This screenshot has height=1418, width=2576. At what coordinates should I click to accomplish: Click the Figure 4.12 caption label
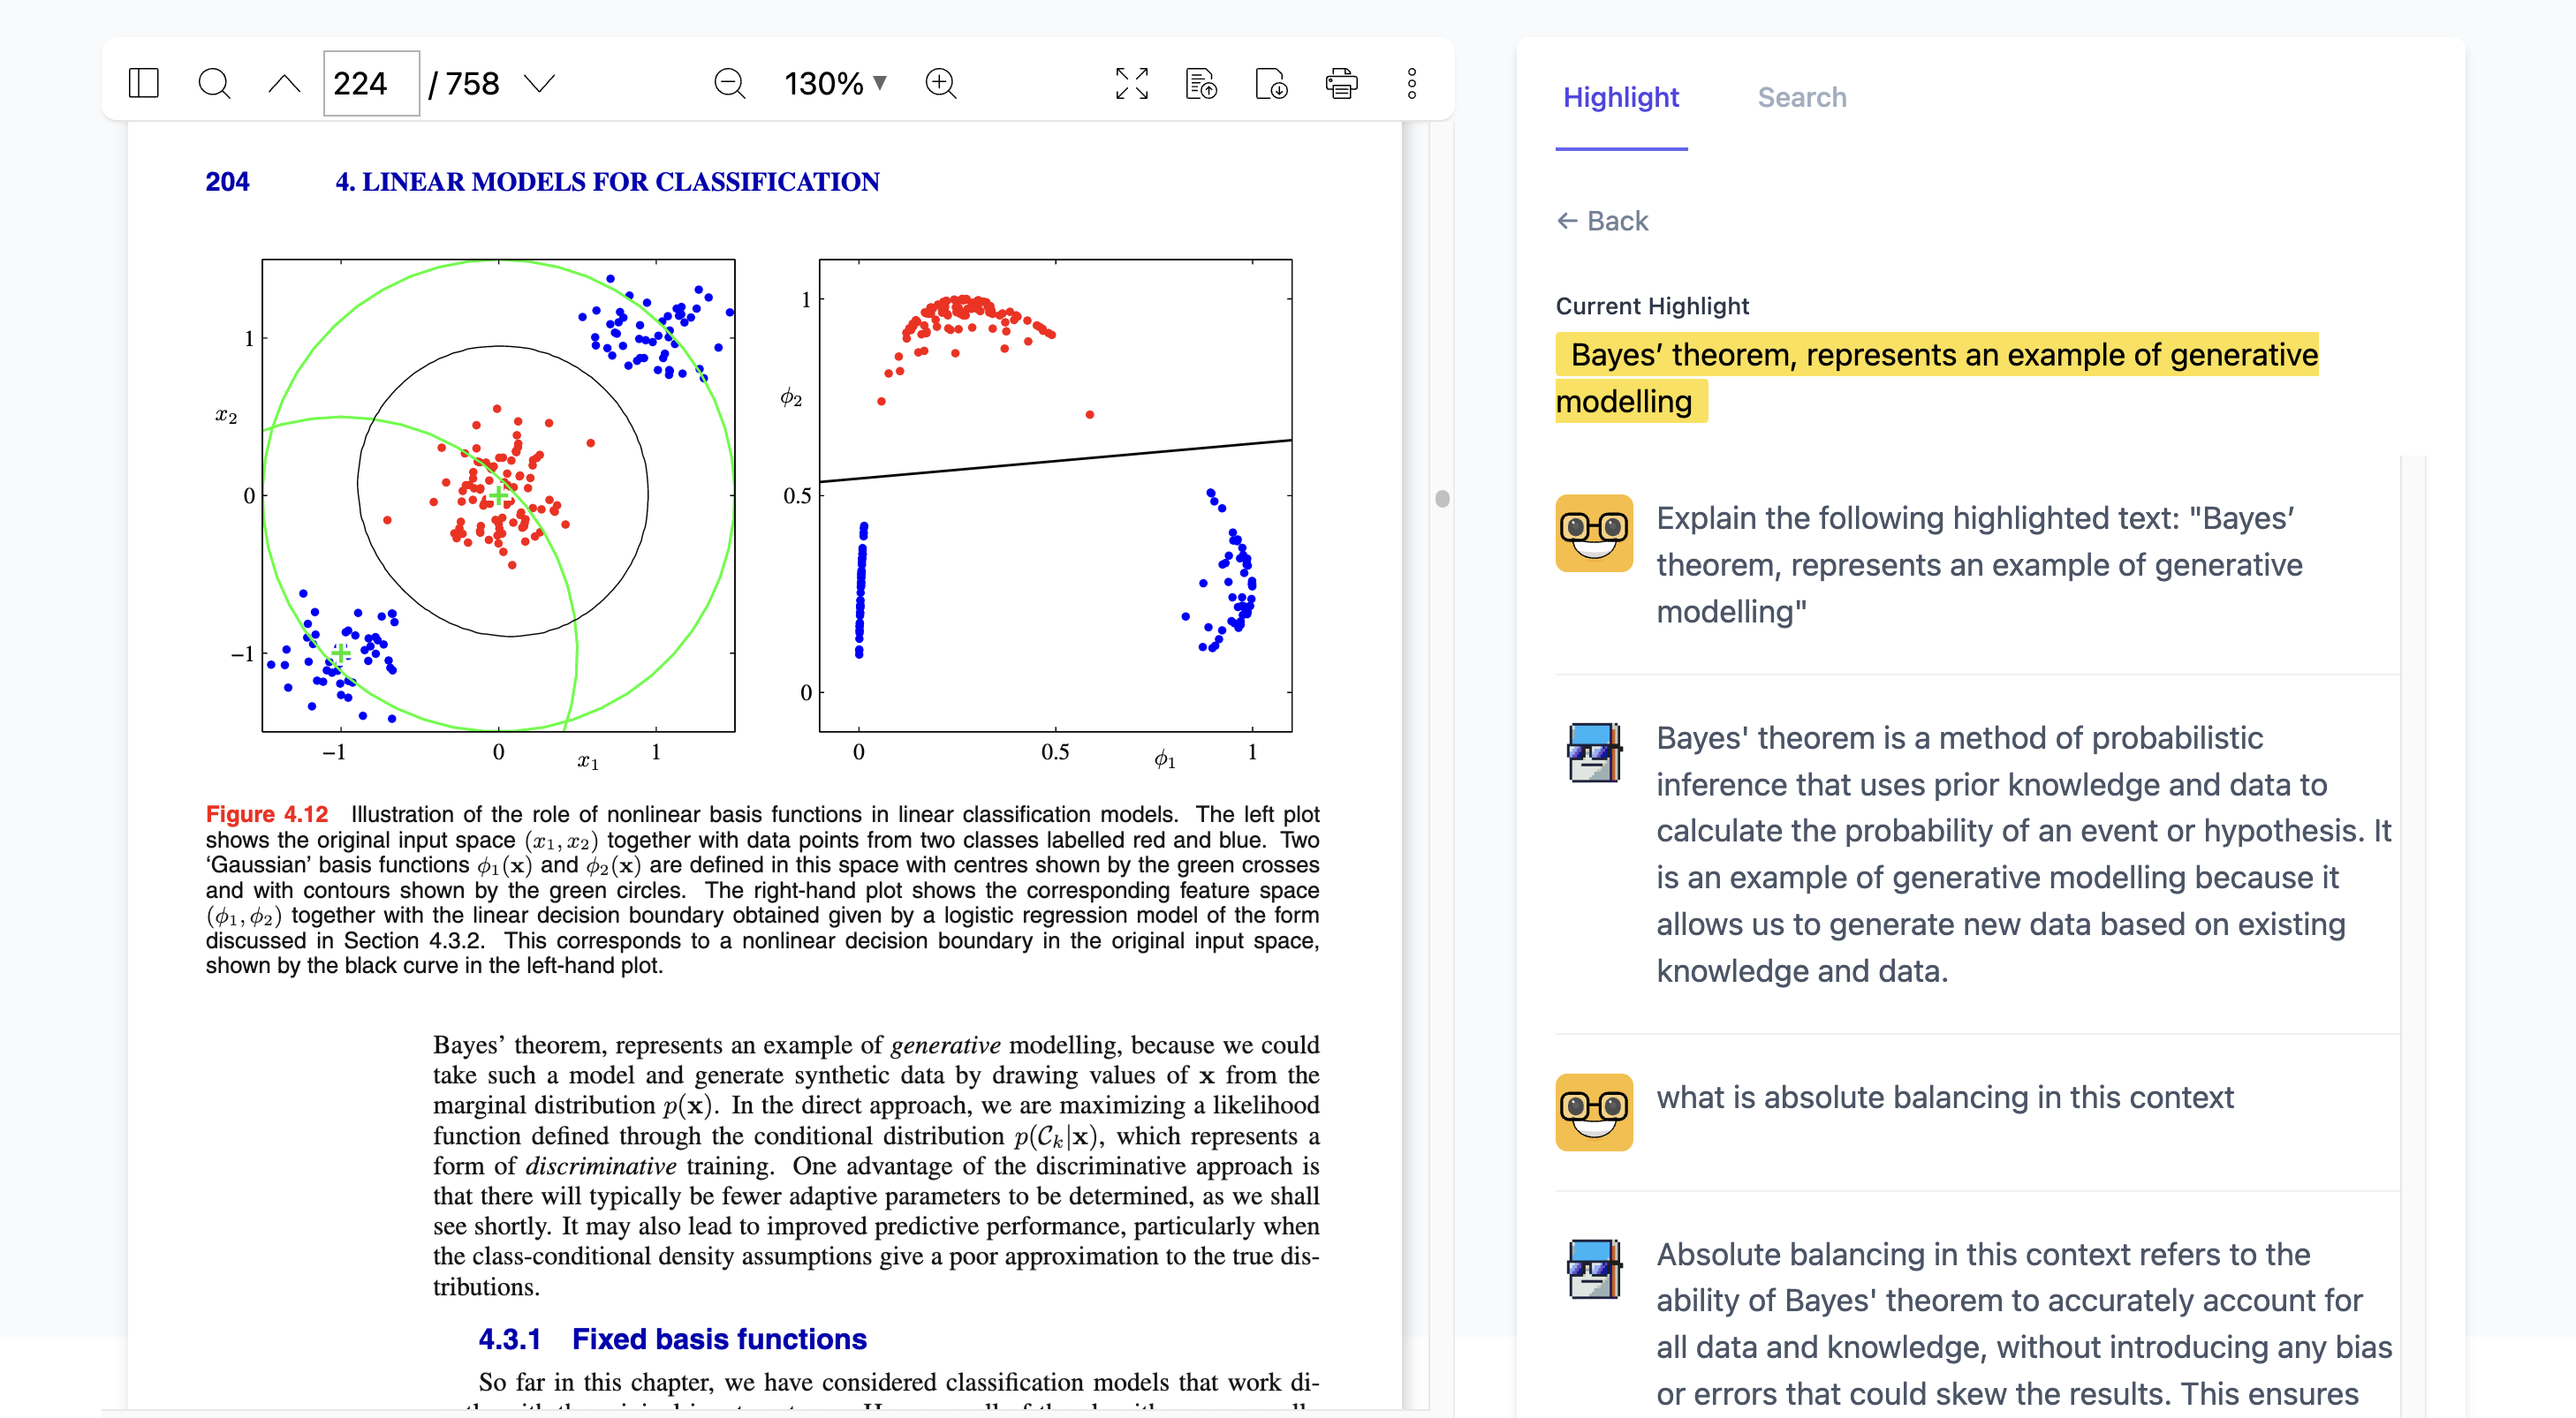pyautogui.click(x=266, y=813)
